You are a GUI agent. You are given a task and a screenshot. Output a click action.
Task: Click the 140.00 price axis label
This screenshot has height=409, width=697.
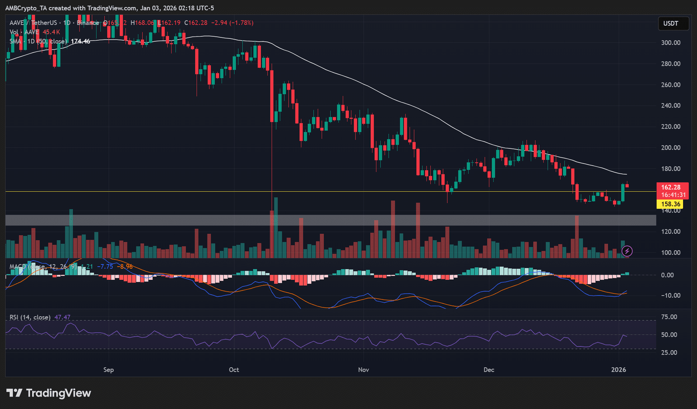671,211
